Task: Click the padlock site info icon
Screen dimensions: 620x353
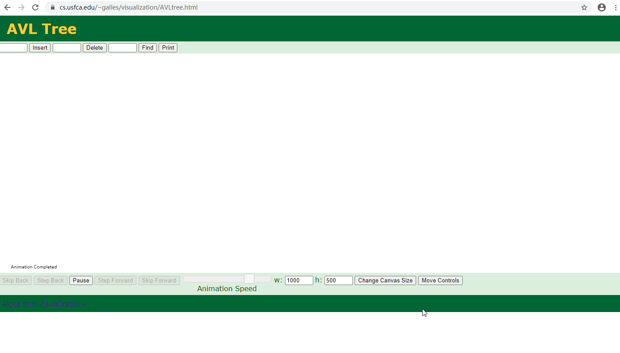Action: [x=53, y=7]
